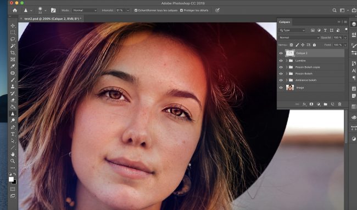
Task: Add a layer style with fx button
Action: [x=304, y=104]
